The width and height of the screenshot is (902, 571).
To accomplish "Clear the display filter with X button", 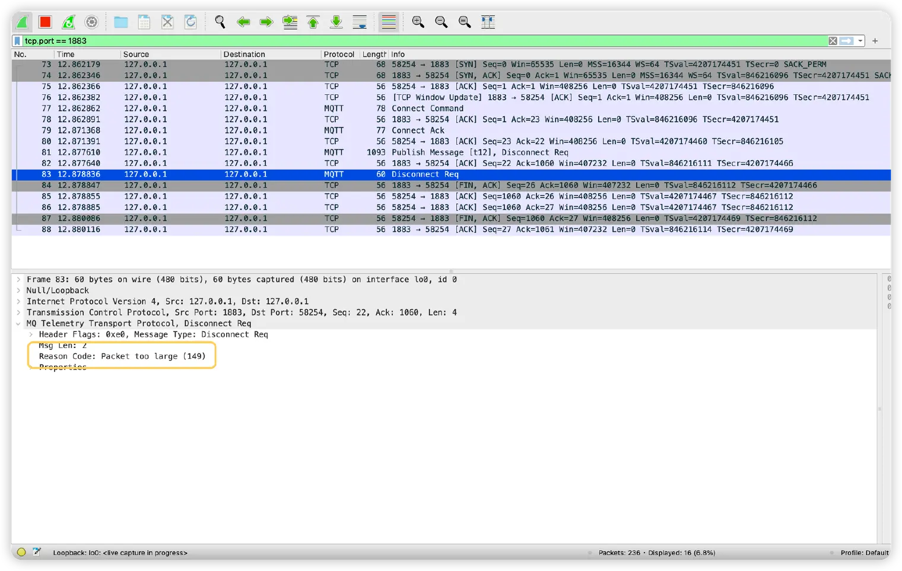I will pos(833,41).
